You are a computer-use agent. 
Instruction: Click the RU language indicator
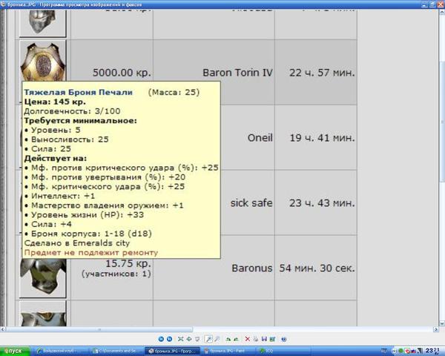(x=383, y=351)
